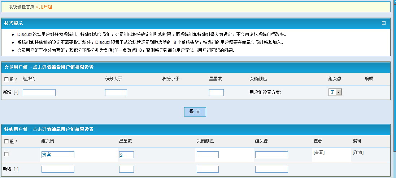Image resolution: width=396 pixels, height=178 pixels.
Task: Click the 贵宾 title input field
Action: pos(58,155)
